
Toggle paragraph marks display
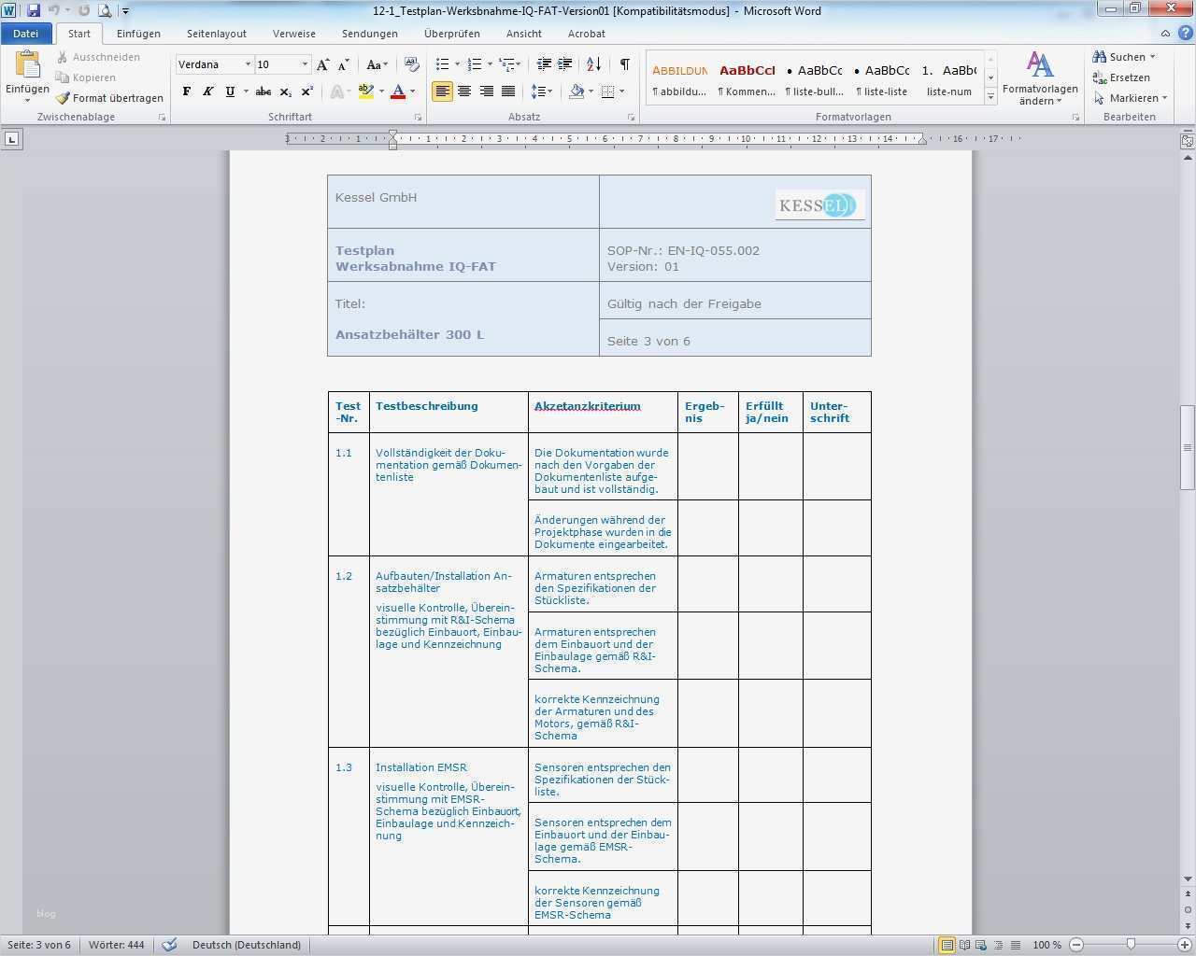click(x=624, y=64)
